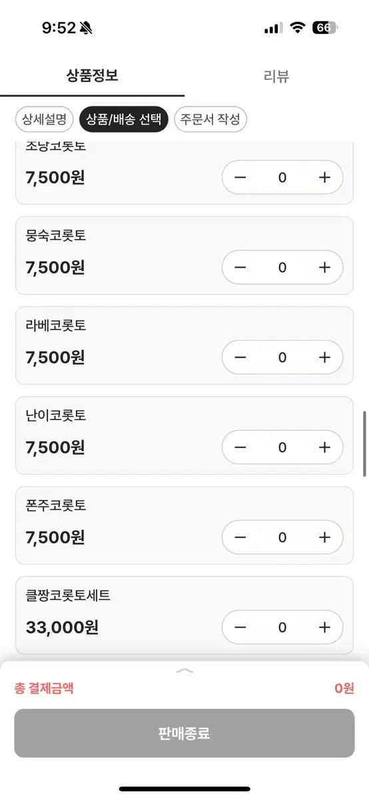Screen dimensions: 369x799
Task: Increase quantity of 뭉숙코롯토
Action: (324, 268)
